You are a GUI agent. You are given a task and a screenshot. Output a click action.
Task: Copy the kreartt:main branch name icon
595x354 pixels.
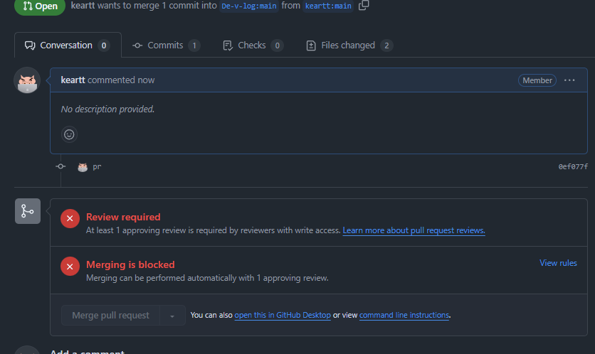pyautogui.click(x=364, y=5)
